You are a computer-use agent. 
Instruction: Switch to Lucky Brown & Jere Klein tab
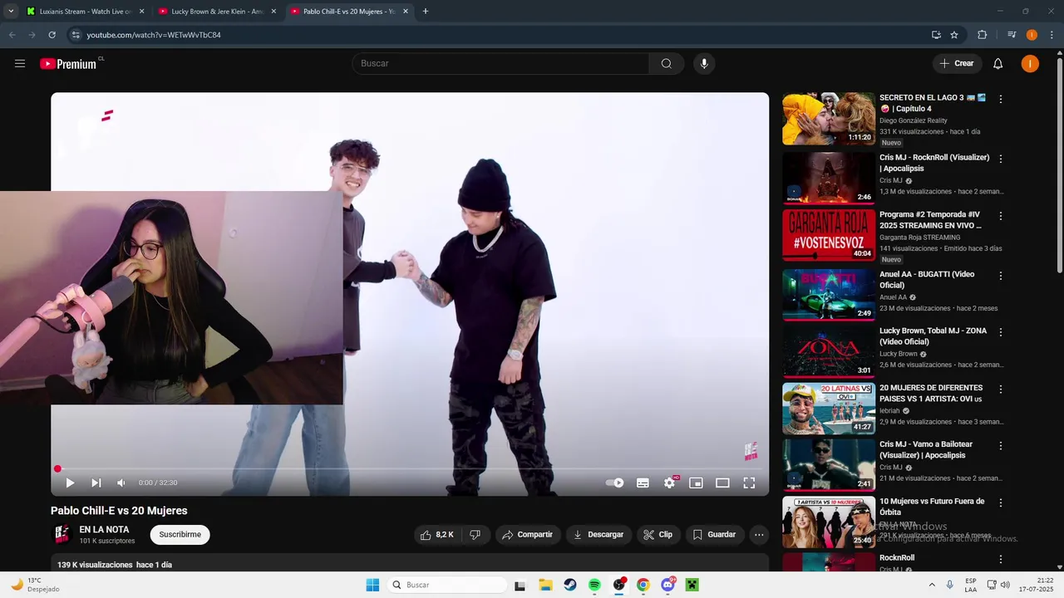[x=218, y=12]
